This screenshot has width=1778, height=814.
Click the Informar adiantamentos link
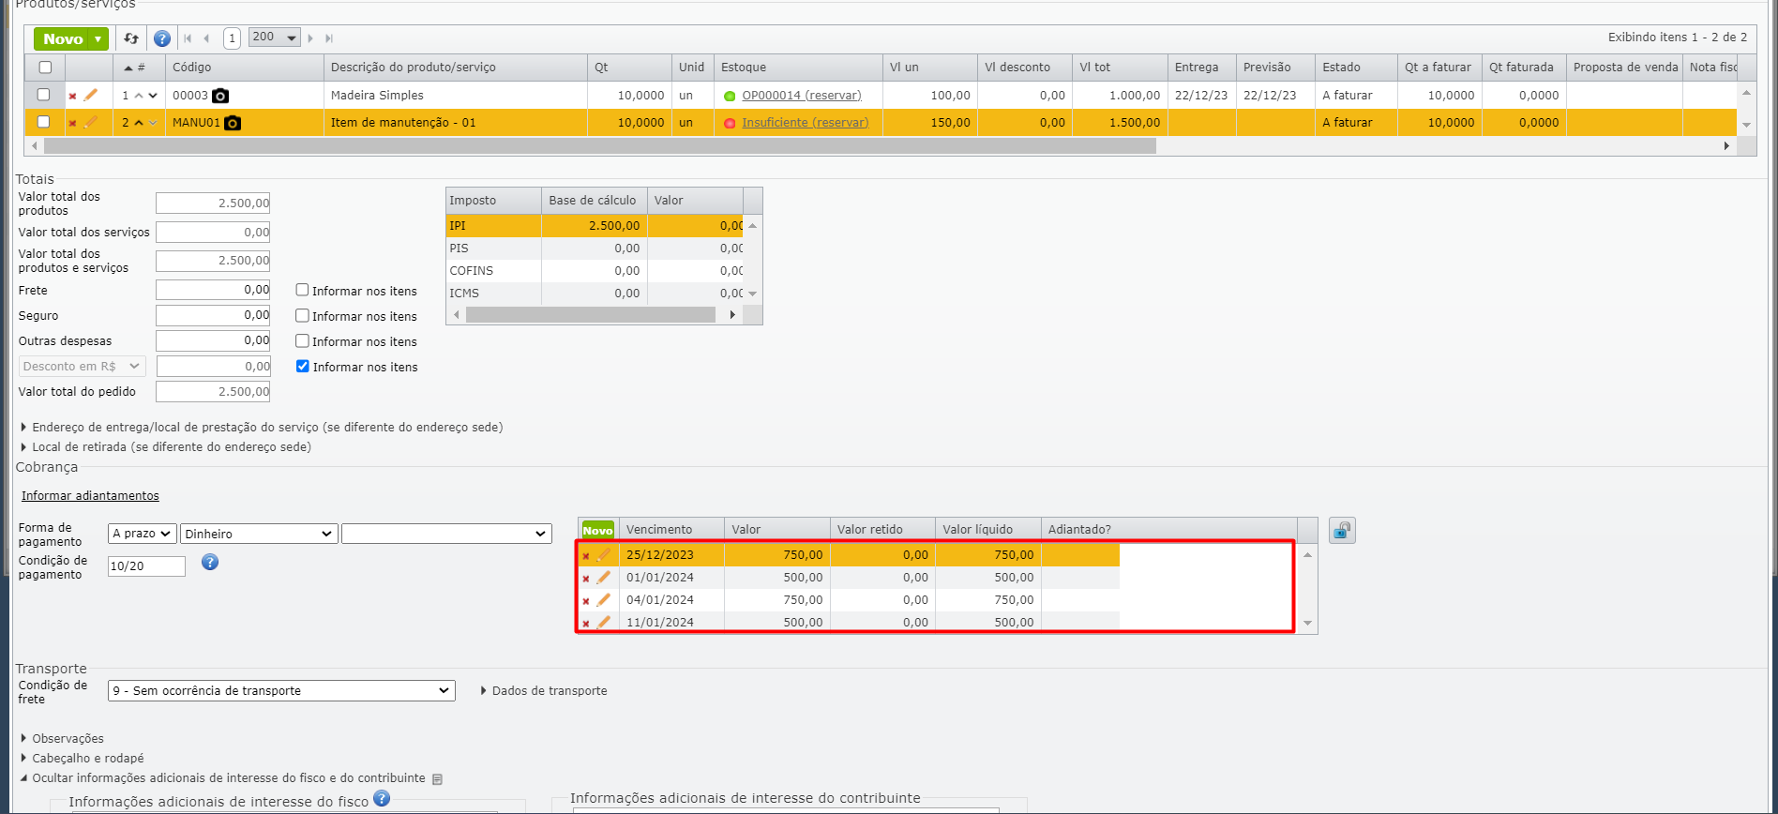click(90, 496)
